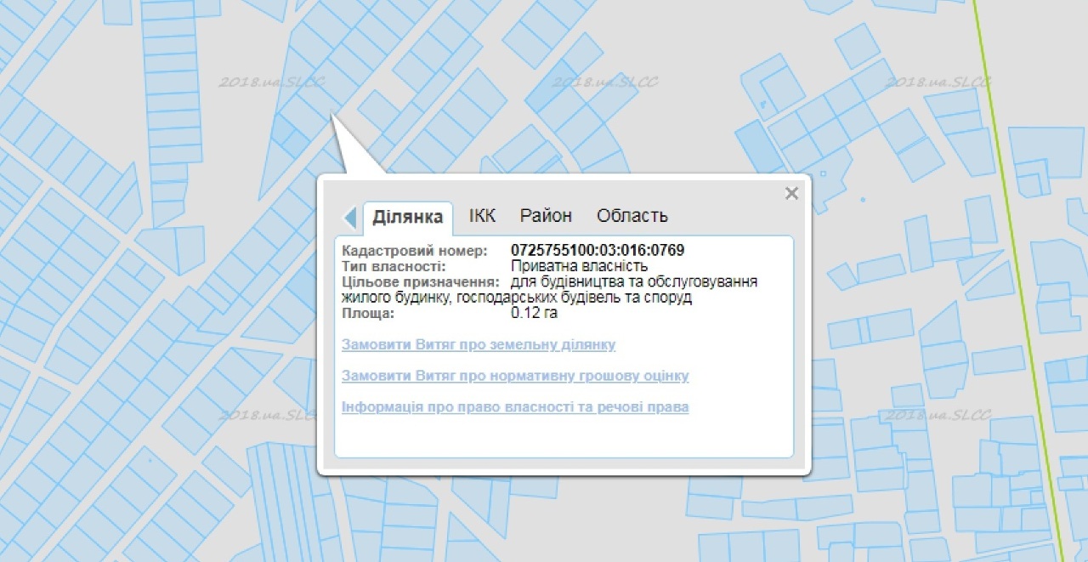Switch to the Ділянка tab
The image size is (1088, 562).
tap(408, 217)
